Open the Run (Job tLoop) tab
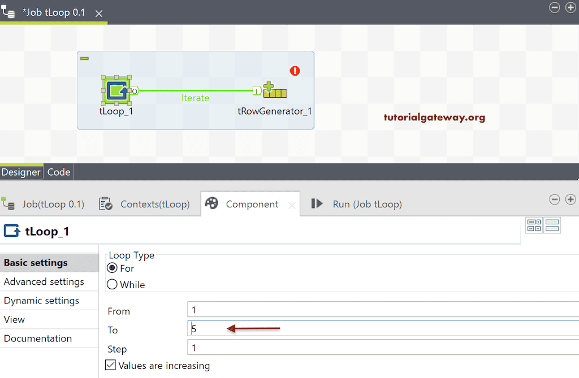This screenshot has height=378, width=579. tap(367, 204)
